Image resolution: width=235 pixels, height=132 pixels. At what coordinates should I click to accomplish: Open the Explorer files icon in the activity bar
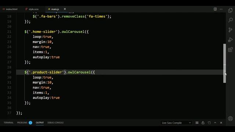pos(230,10)
